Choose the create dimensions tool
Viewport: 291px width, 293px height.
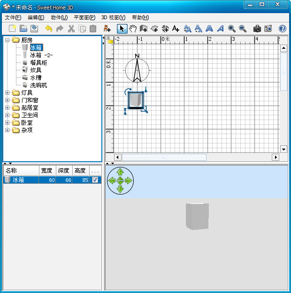click(165, 29)
